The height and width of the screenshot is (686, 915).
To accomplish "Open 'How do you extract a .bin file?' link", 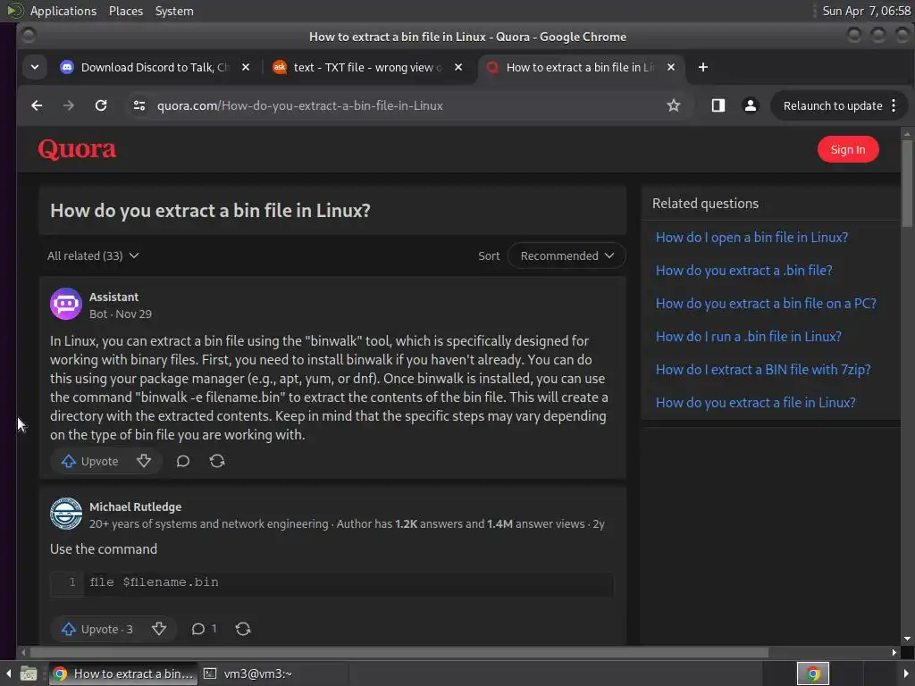I will click(744, 271).
